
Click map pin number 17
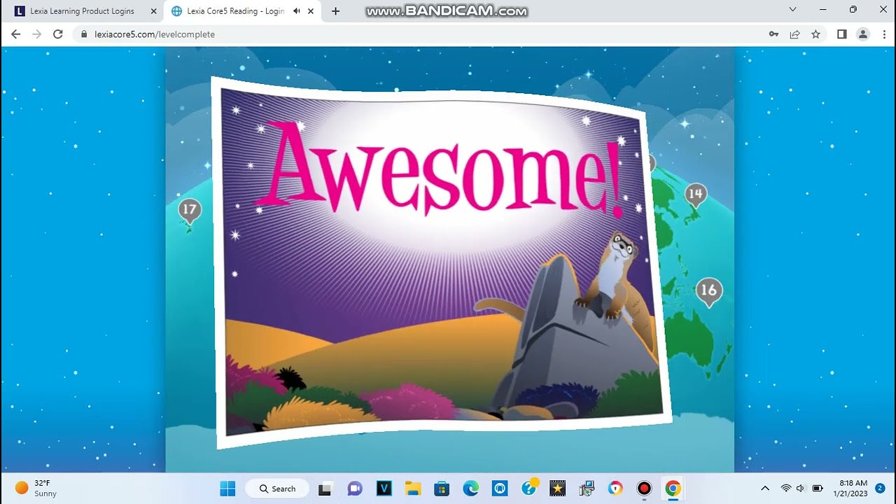tap(189, 210)
